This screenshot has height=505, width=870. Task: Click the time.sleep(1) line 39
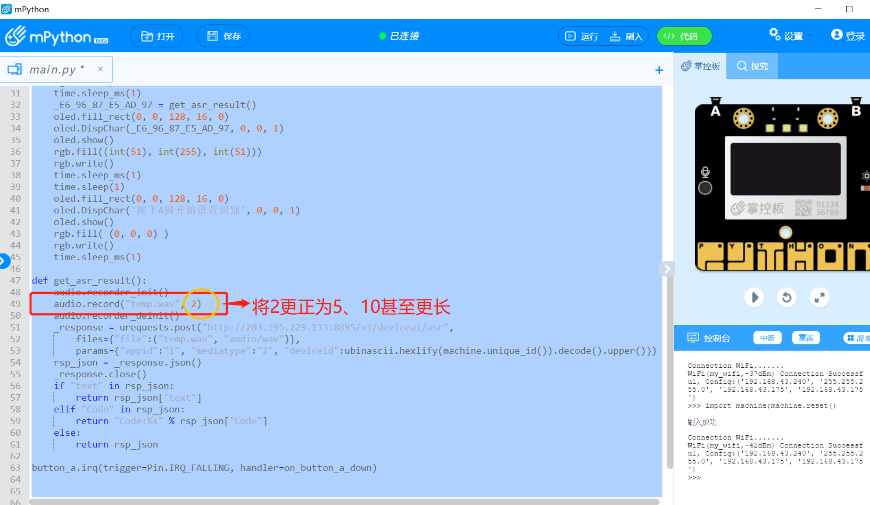coord(89,187)
